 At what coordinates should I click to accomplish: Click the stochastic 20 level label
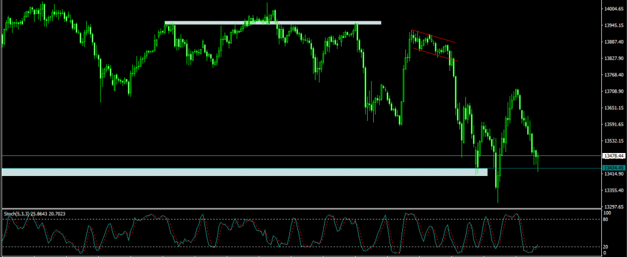[x=606, y=247]
